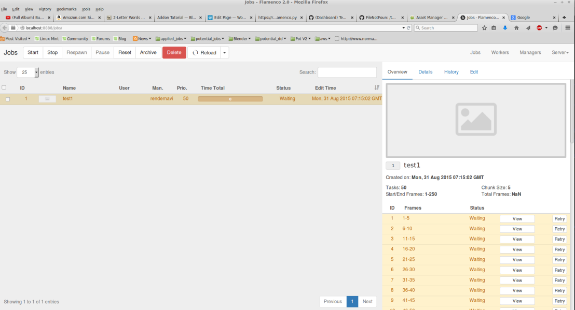
Task: Click the bookmark star icon
Action: point(484,28)
